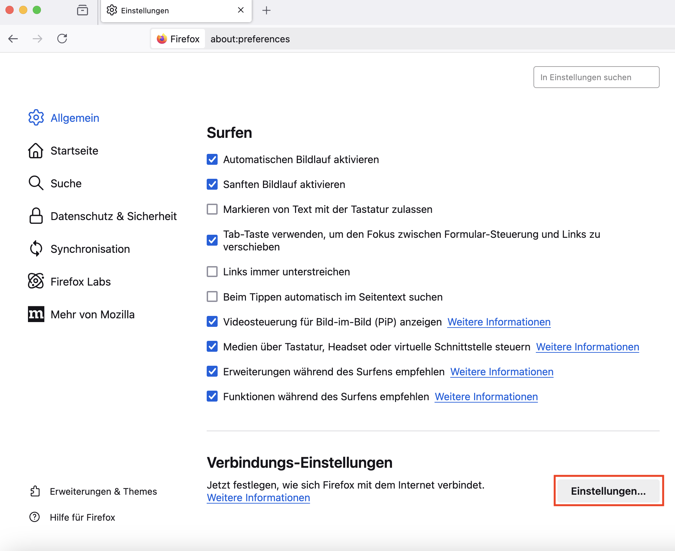Open Datenschutz & Sicherheit lock icon
This screenshot has height=551, width=675.
point(36,216)
